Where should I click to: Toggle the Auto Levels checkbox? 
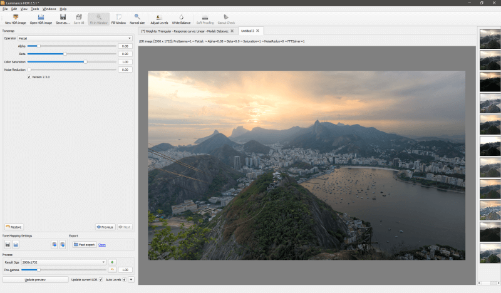click(124, 280)
